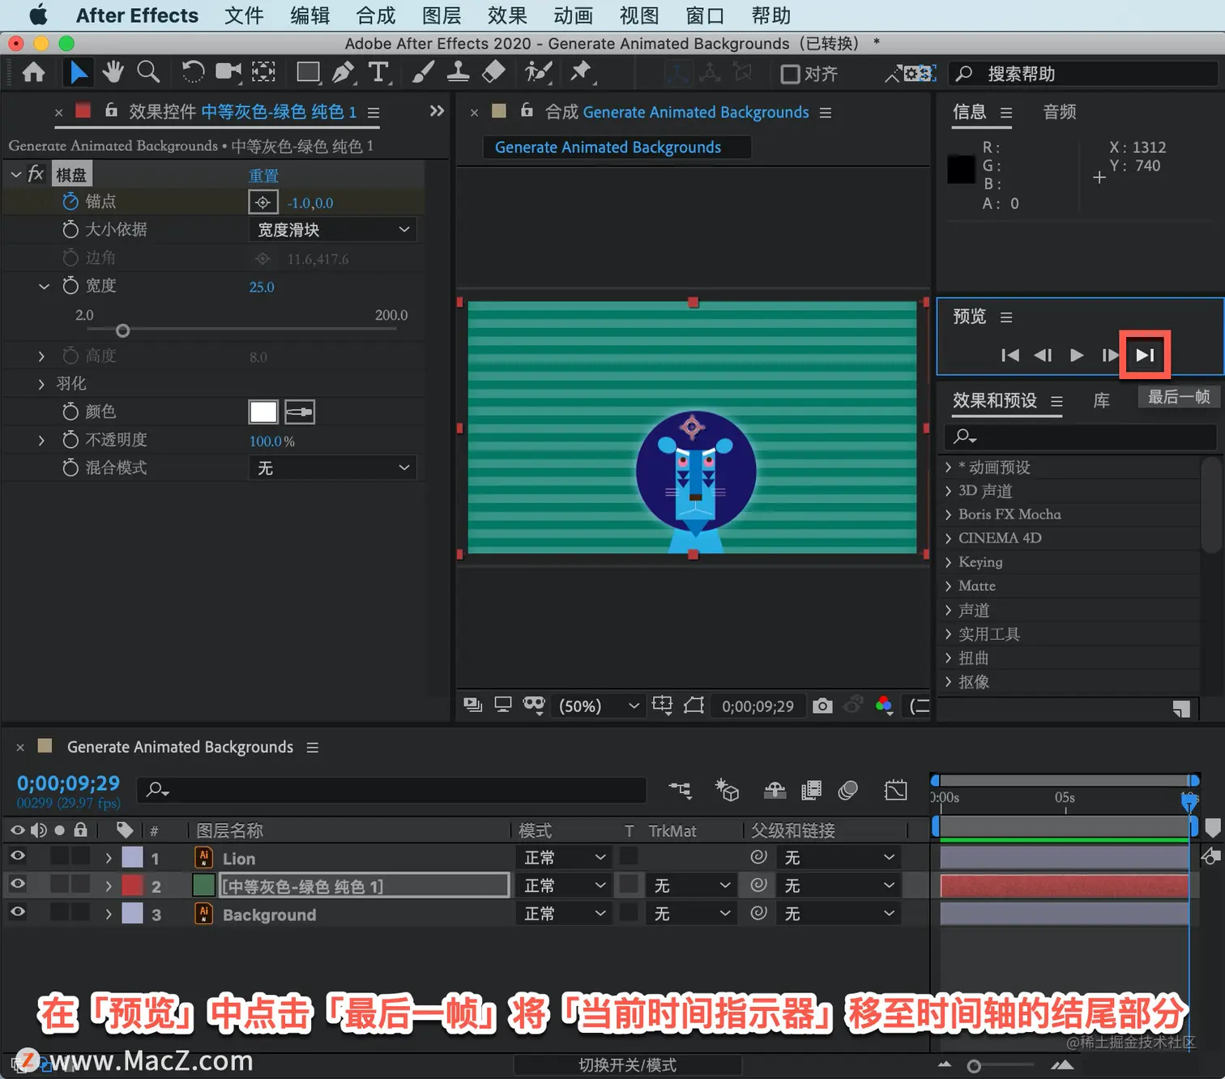The width and height of the screenshot is (1225, 1079).
Task: Expand the Background layer properties
Action: [109, 915]
